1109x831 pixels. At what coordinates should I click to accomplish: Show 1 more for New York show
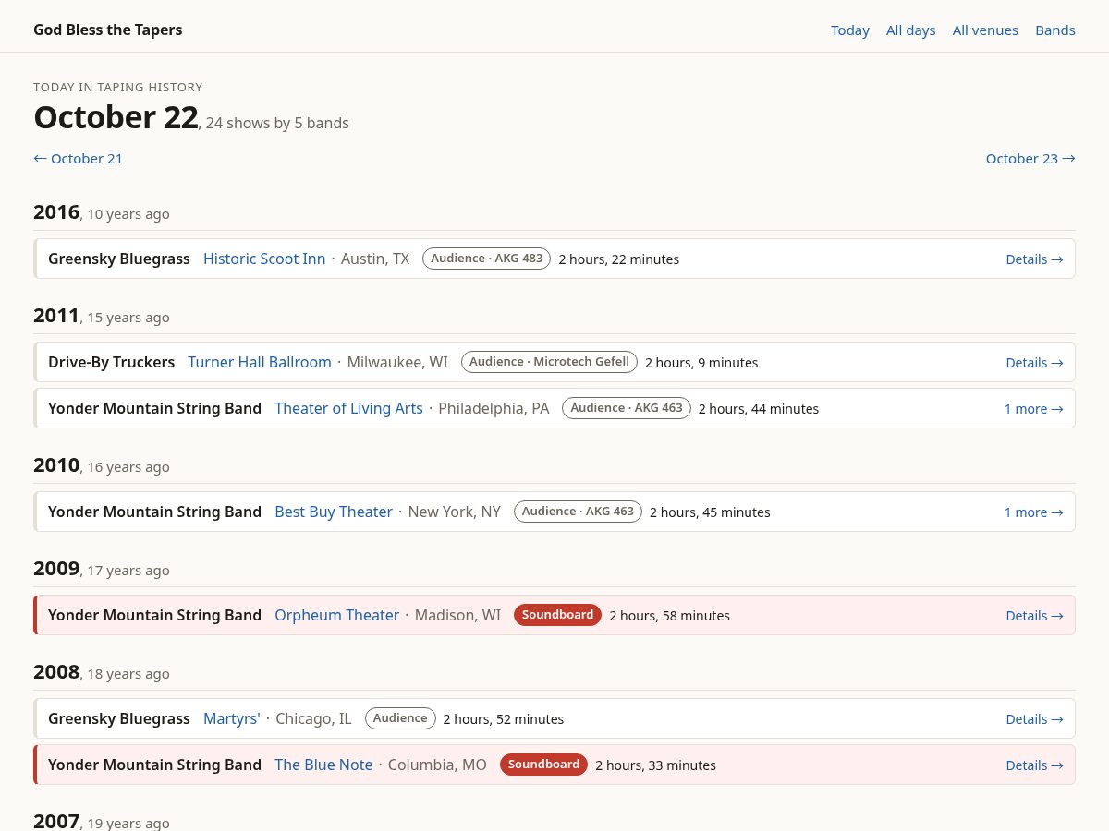(x=1033, y=512)
